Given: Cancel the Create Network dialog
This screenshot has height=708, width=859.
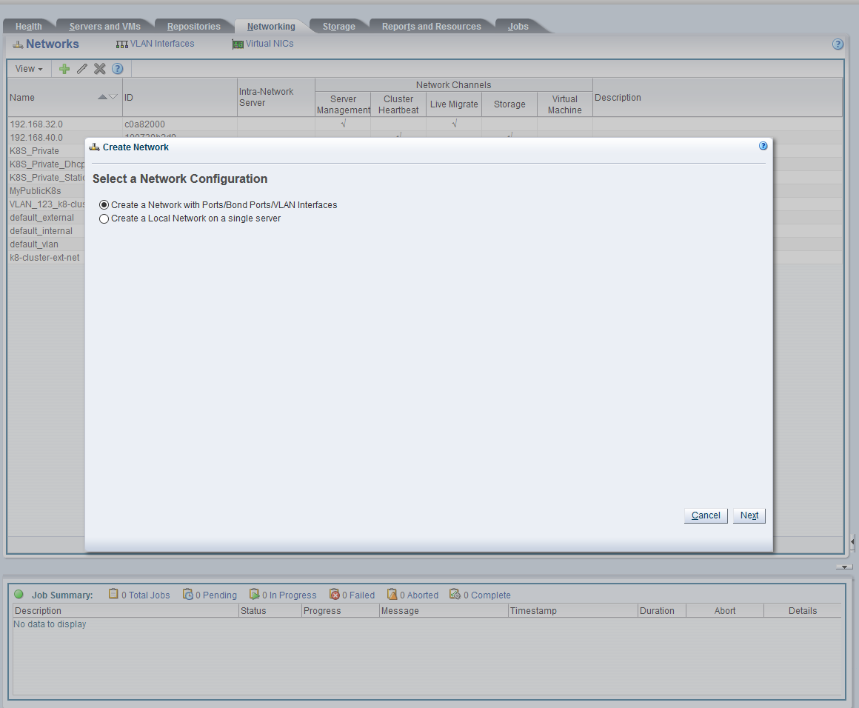Looking at the screenshot, I should 705,515.
